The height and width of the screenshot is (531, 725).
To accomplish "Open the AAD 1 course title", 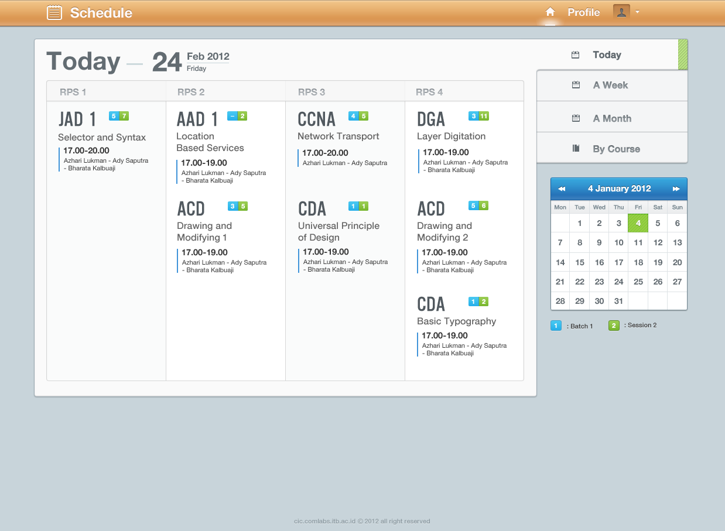I will point(197,119).
